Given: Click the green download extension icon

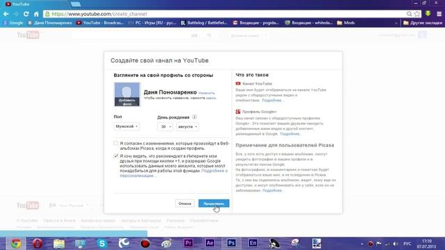Looking at the screenshot, I should pyautogui.click(x=428, y=14).
